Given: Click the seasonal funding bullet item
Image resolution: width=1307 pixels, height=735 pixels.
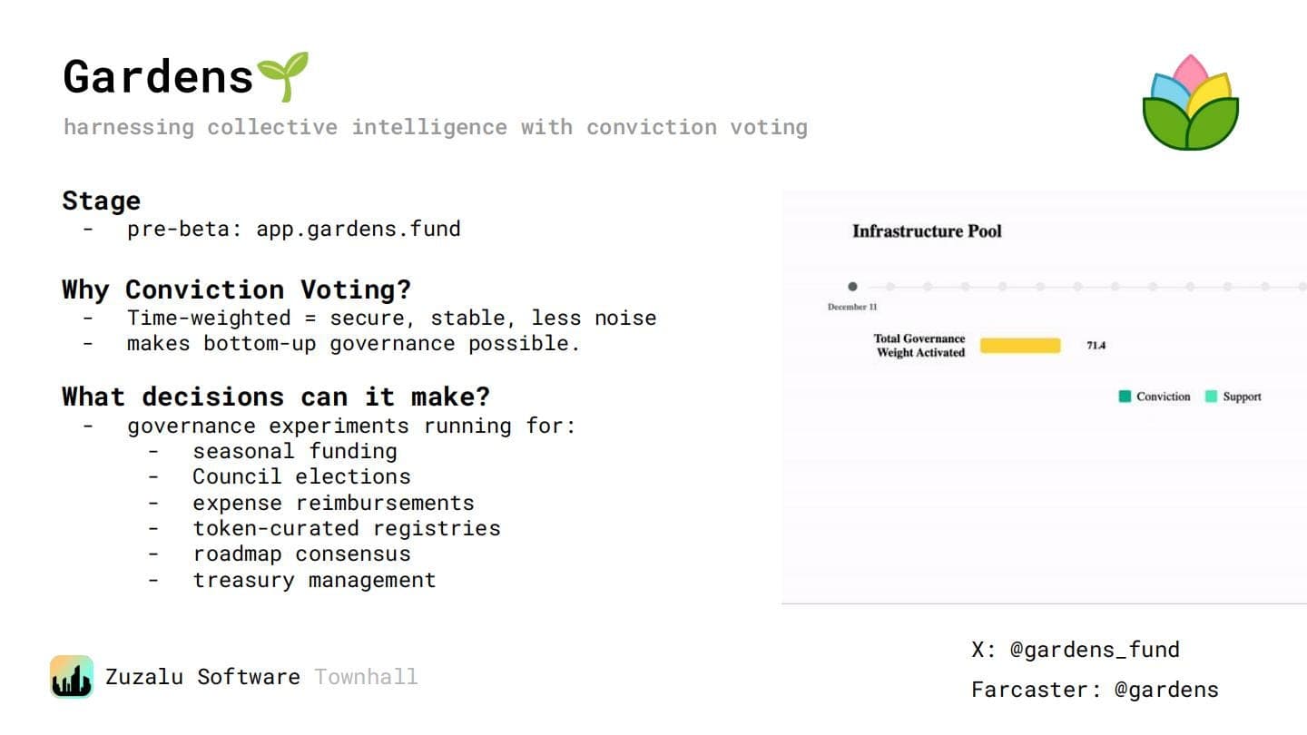Looking at the screenshot, I should pos(295,451).
